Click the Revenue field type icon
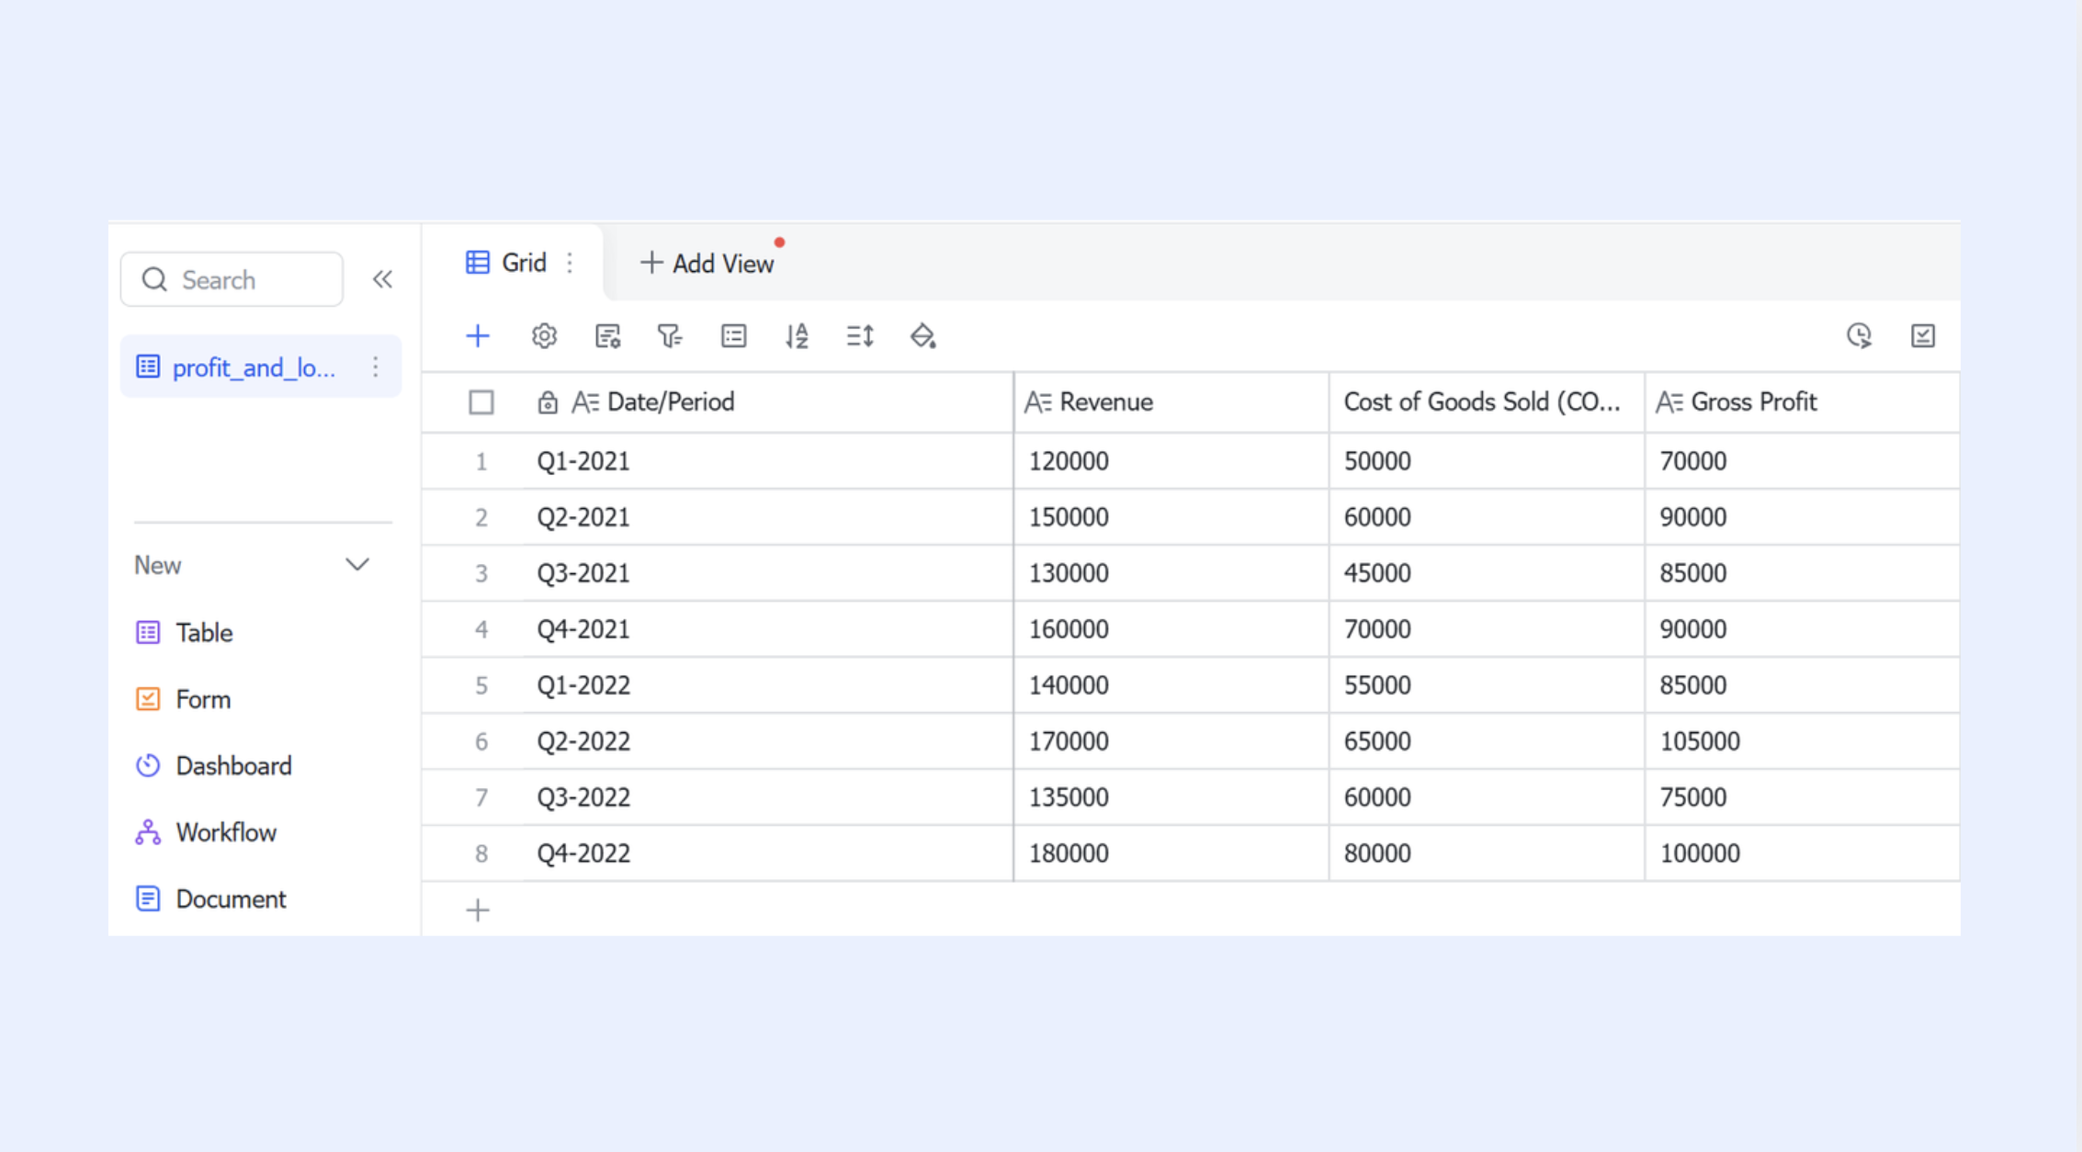The image size is (2082, 1152). [1038, 402]
